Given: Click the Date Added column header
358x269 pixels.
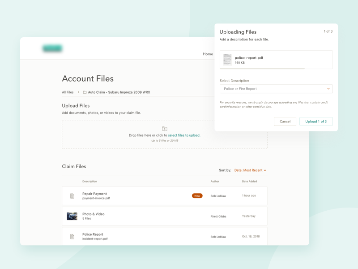Looking at the screenshot, I should (249, 182).
